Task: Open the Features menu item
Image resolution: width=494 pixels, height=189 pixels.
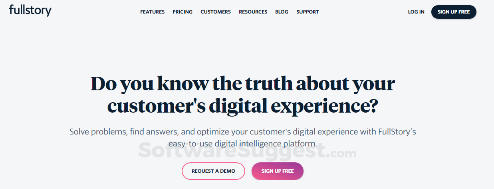Action: click(152, 12)
